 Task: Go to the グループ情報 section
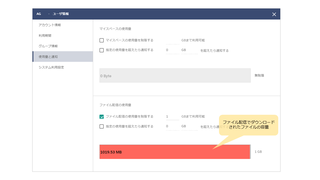pyautogui.click(x=48, y=46)
